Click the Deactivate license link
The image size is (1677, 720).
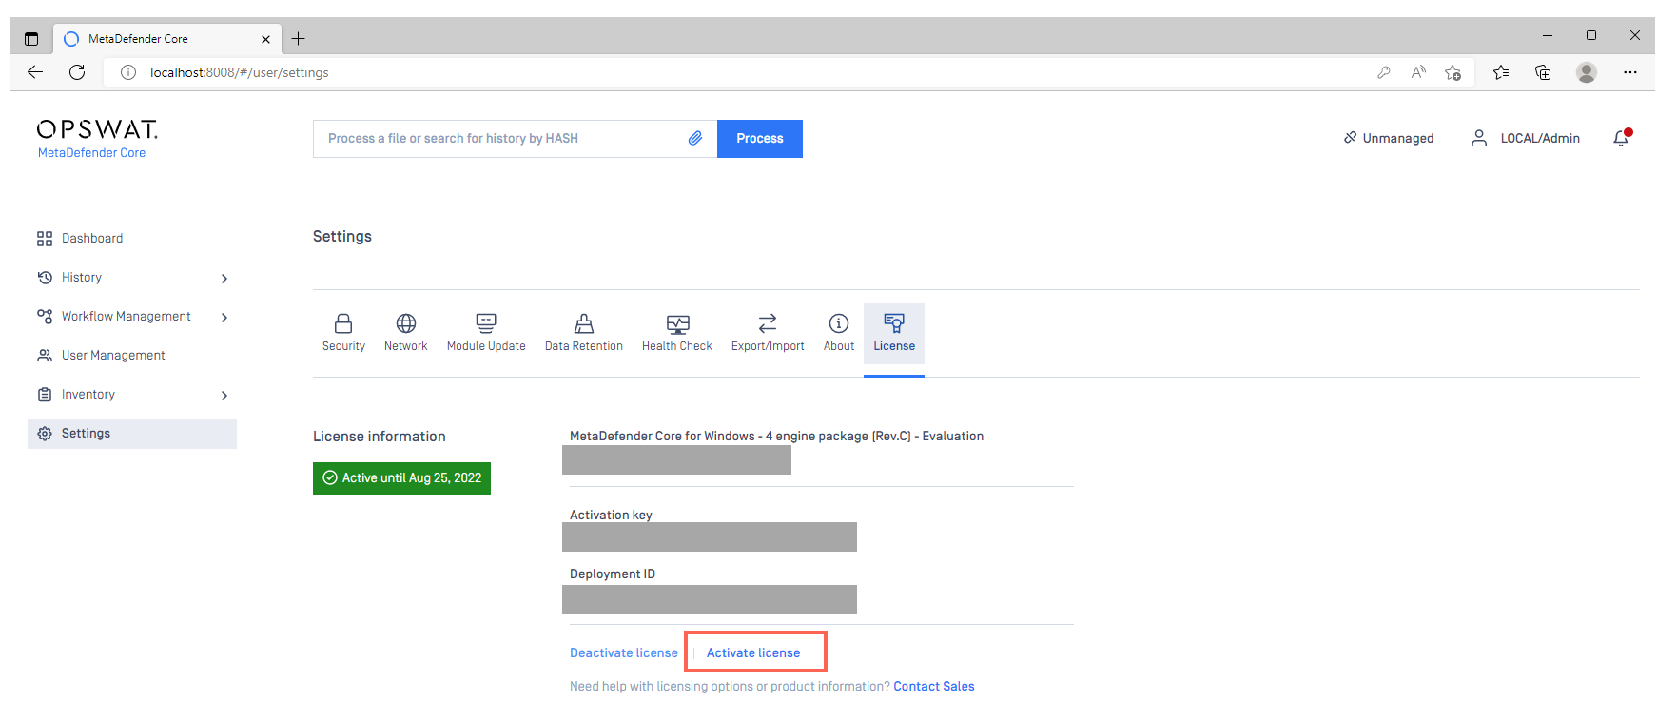click(624, 652)
